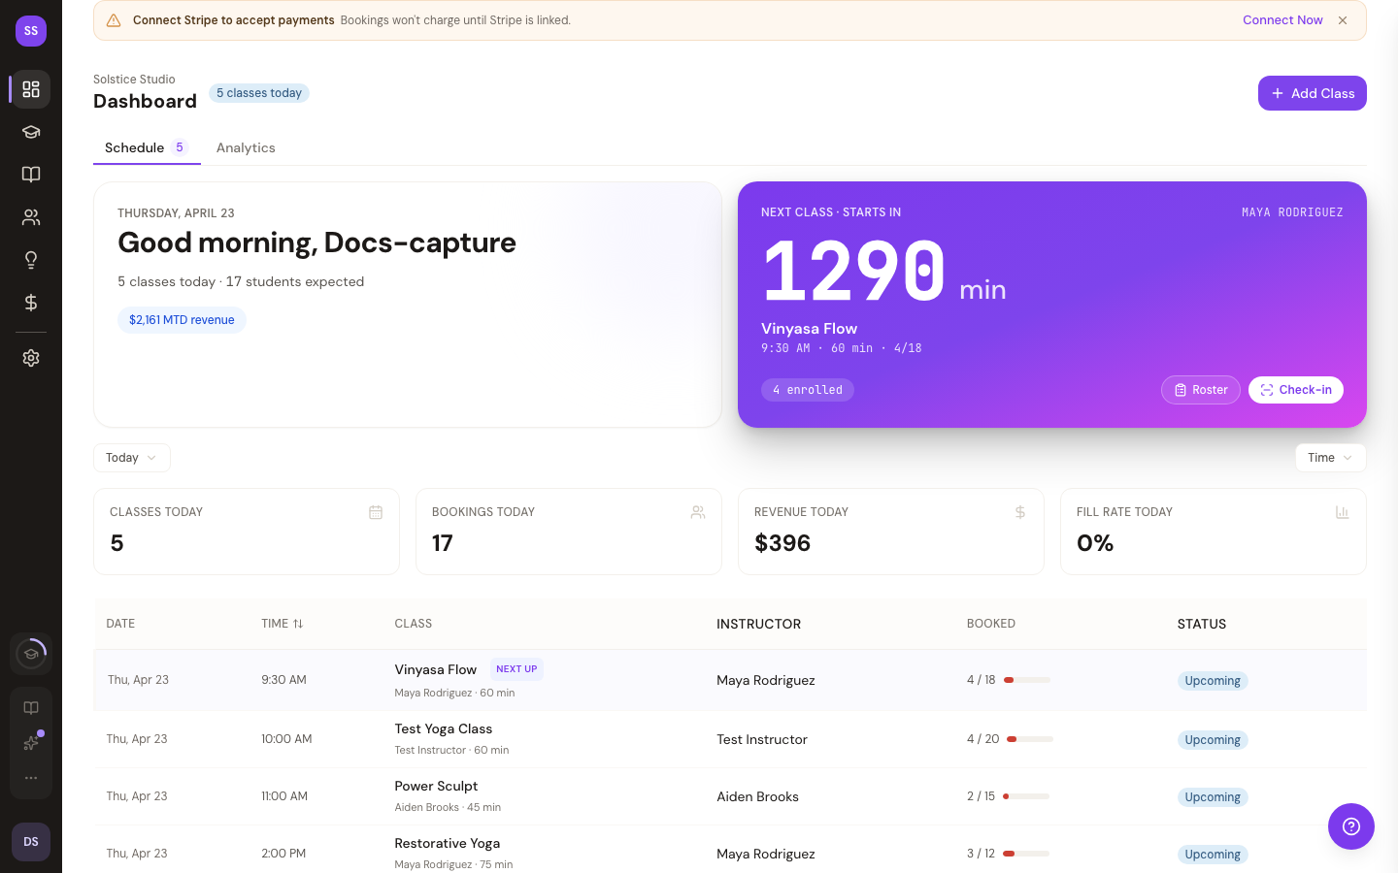Dismiss the Stripe connection banner
The image size is (1398, 873).
pyautogui.click(x=1343, y=20)
